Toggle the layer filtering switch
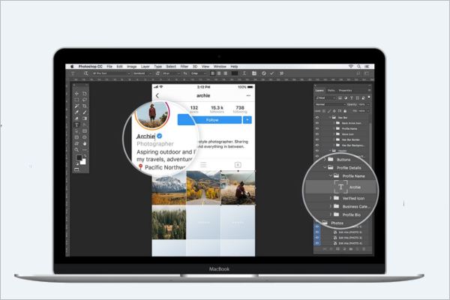 369,97
